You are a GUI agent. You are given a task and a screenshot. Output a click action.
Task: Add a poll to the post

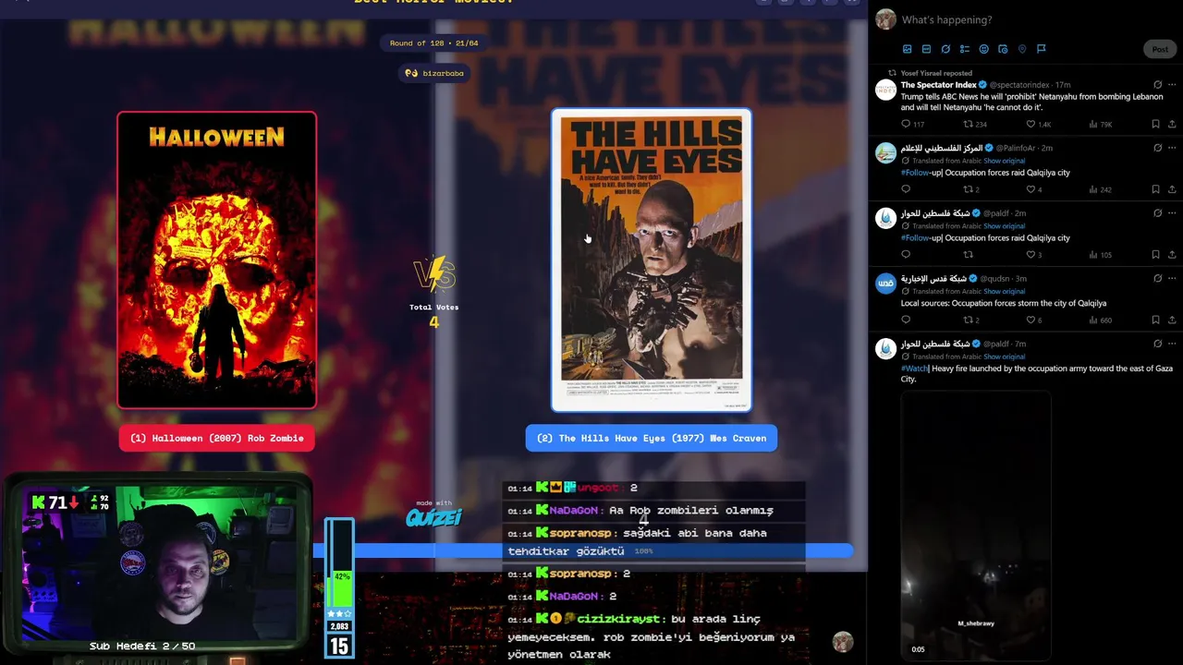tap(964, 49)
